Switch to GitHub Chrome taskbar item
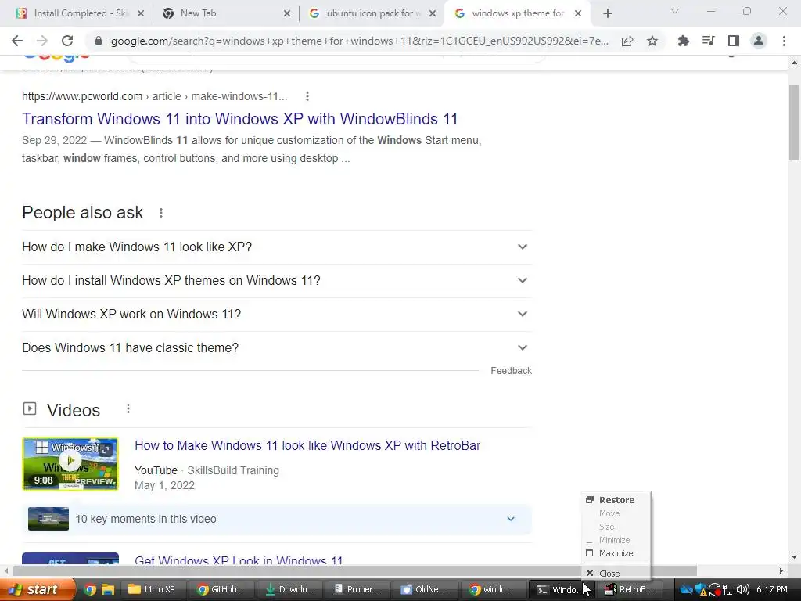The height and width of the screenshot is (601, 801). click(220, 589)
